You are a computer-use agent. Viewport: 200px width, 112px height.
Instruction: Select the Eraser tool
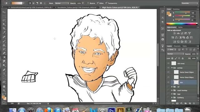click(x=4, y=53)
